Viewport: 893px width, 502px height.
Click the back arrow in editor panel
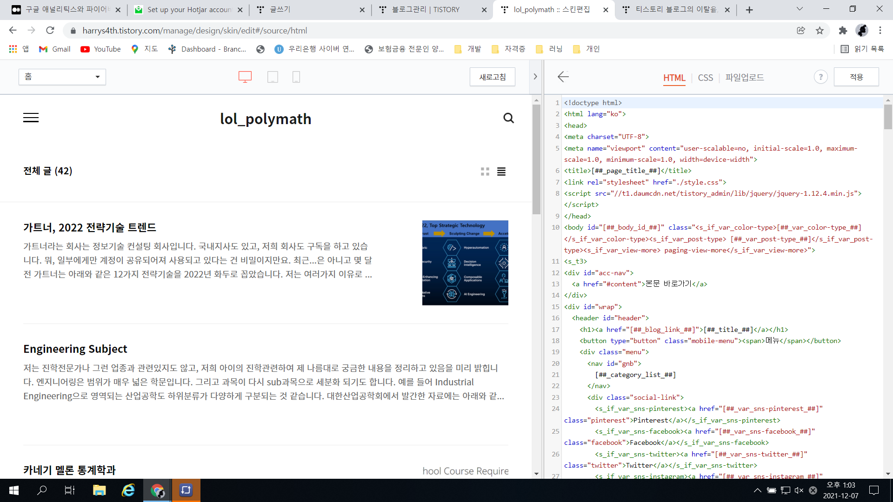(563, 77)
